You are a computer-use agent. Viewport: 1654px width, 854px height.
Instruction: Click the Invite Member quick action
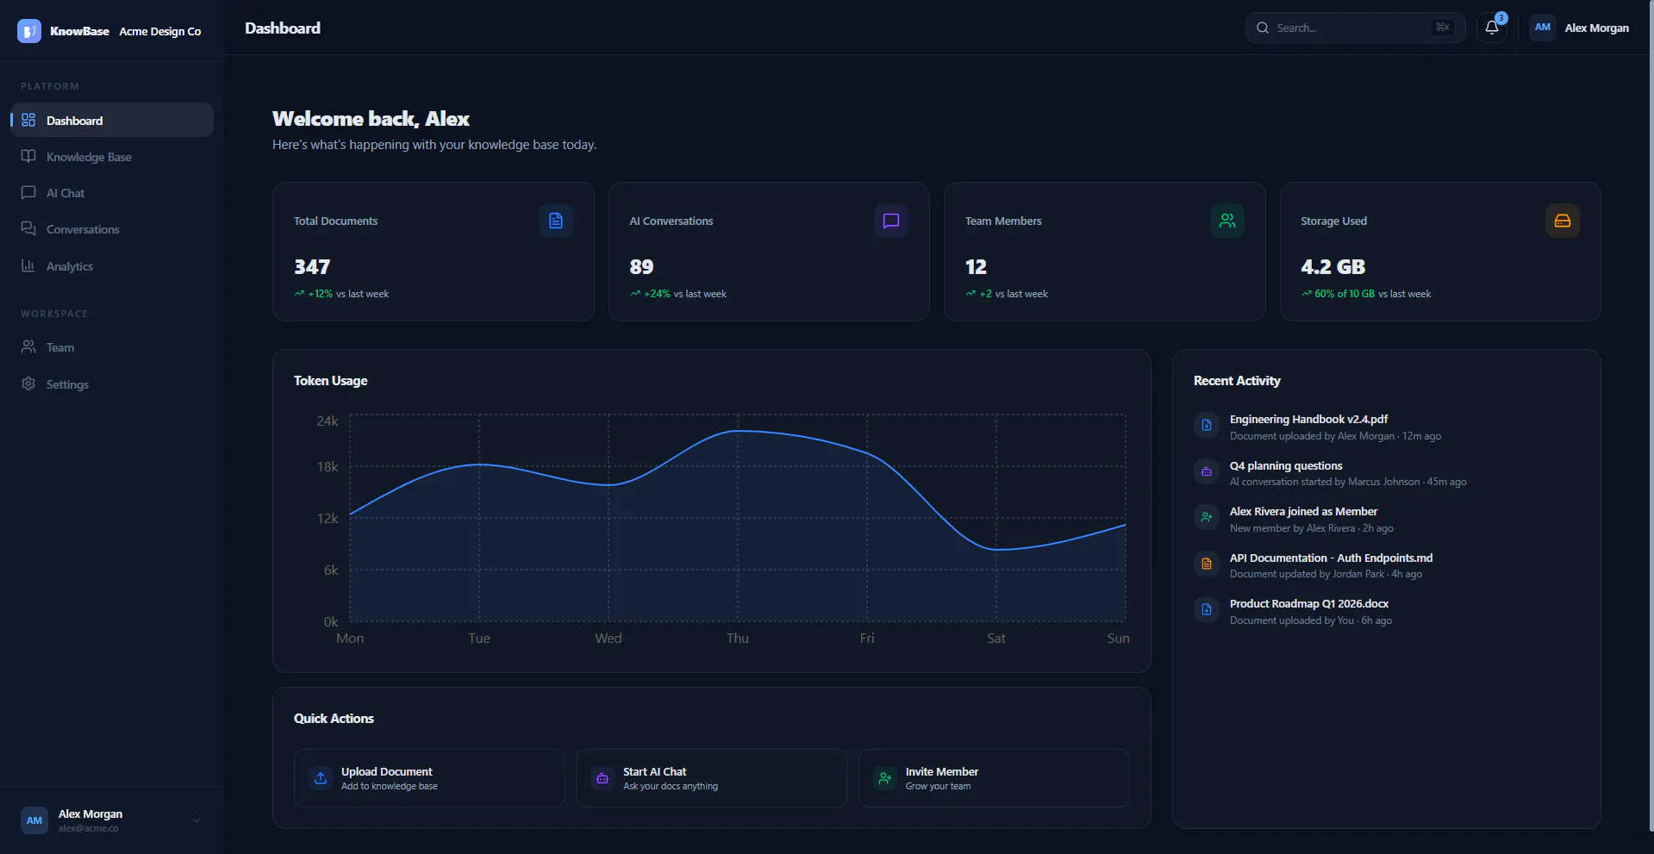pos(994,778)
